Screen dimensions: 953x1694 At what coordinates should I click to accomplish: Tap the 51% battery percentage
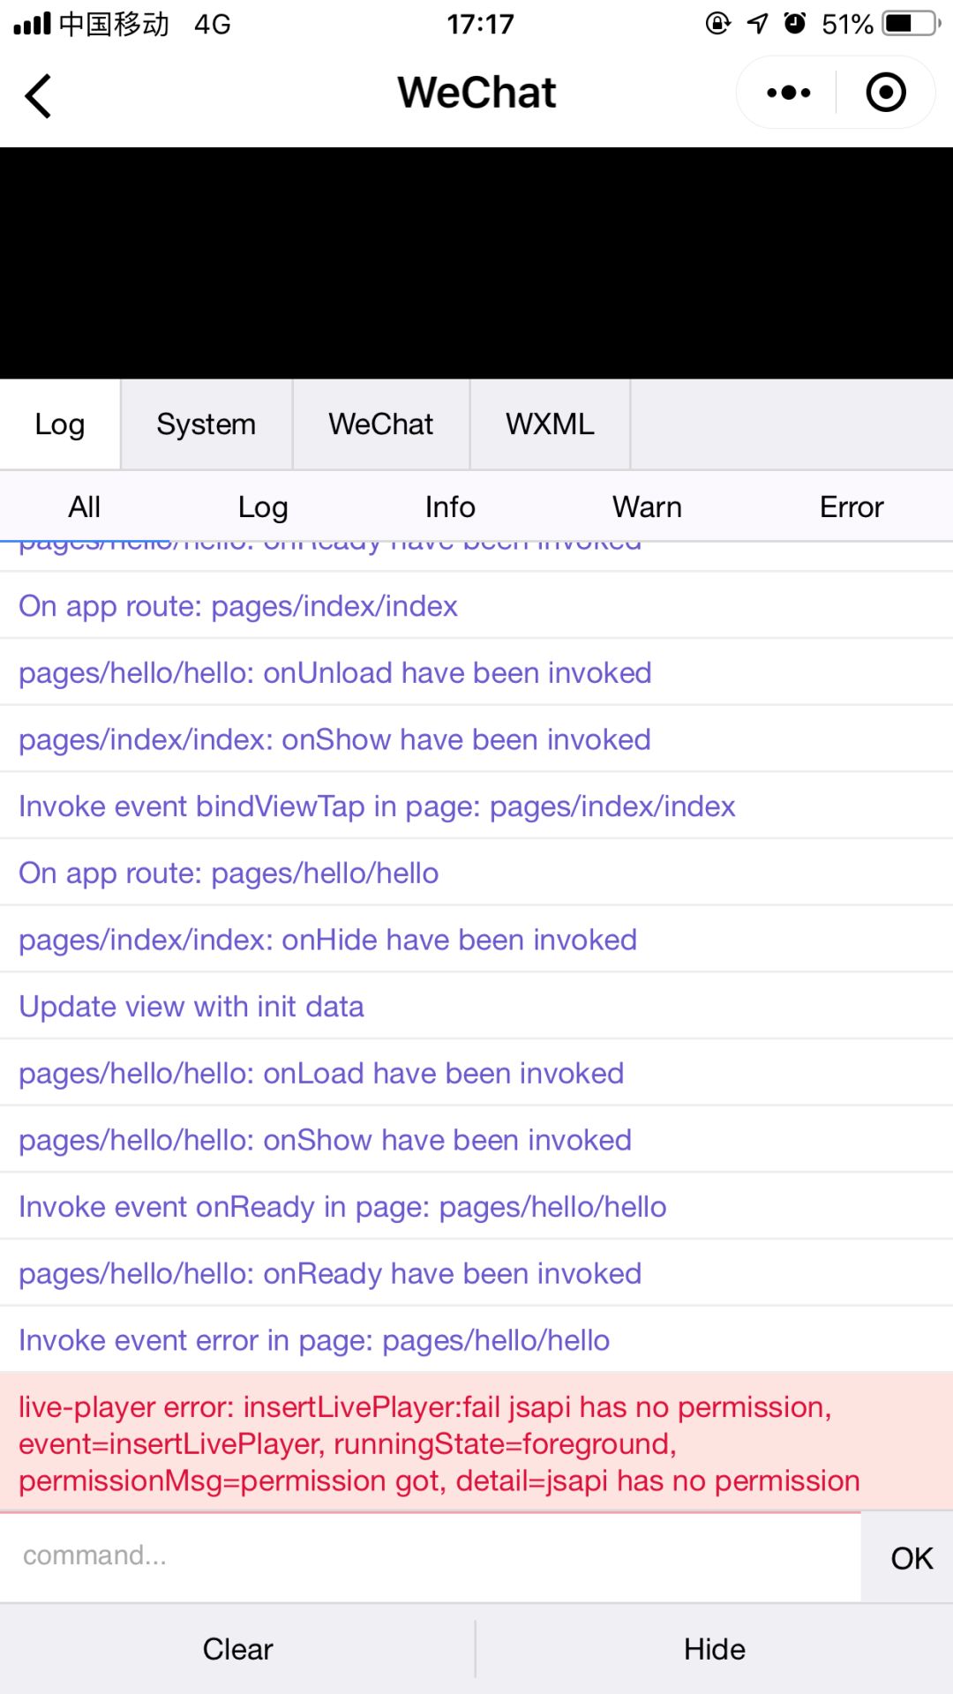coord(847,24)
